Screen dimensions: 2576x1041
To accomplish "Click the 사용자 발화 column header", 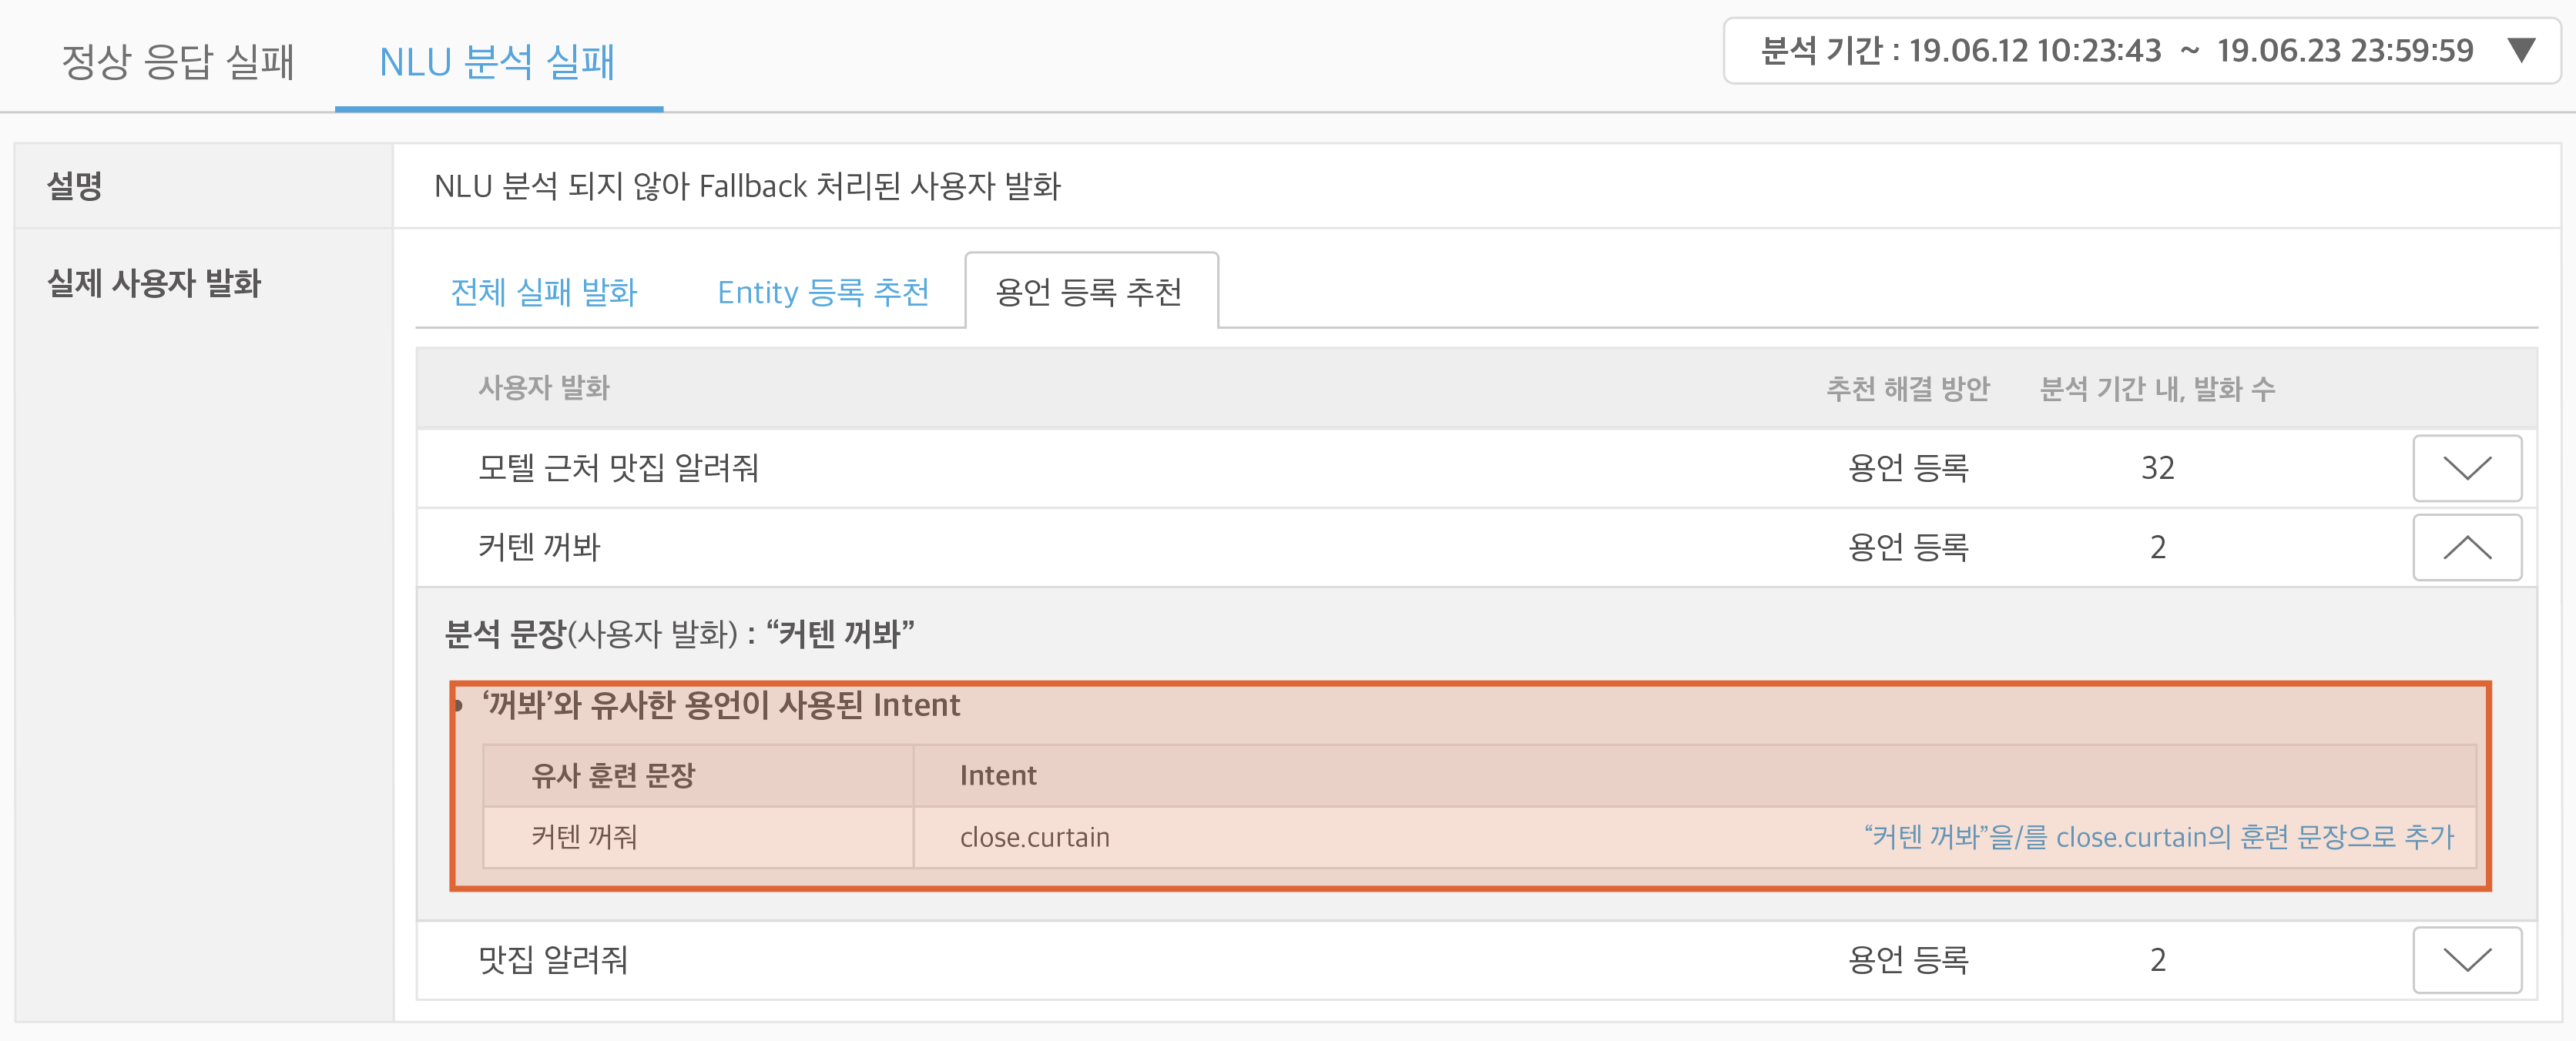I will 543,388.
